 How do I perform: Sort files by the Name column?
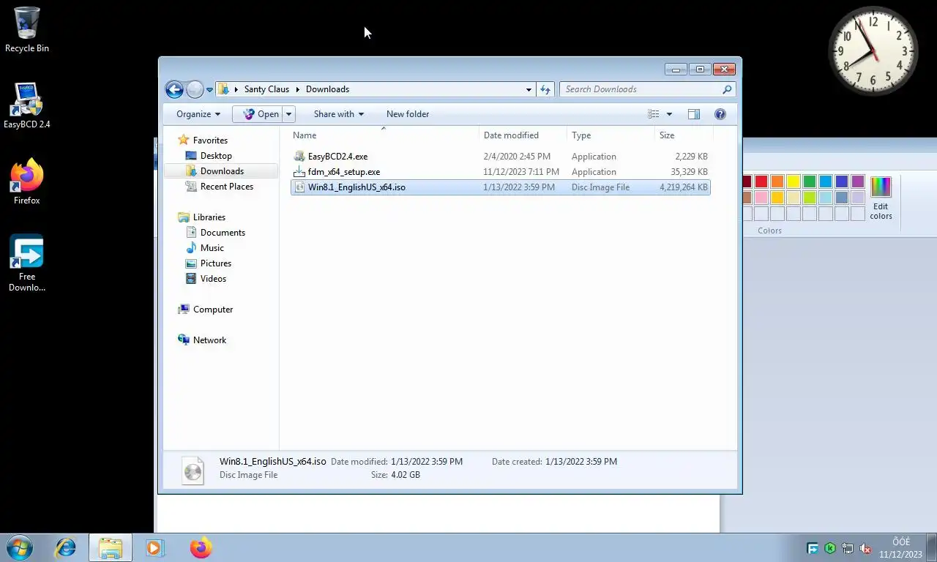pyautogui.click(x=384, y=135)
